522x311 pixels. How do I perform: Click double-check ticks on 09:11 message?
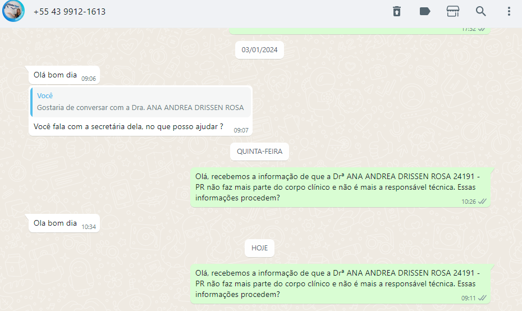pyautogui.click(x=482, y=298)
